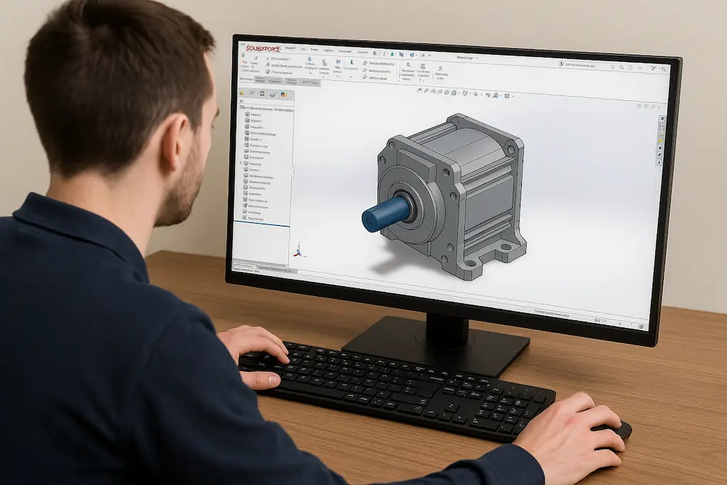The height and width of the screenshot is (485, 727).
Task: Switch to the Features tab in the CommandManager
Action: pos(246,80)
